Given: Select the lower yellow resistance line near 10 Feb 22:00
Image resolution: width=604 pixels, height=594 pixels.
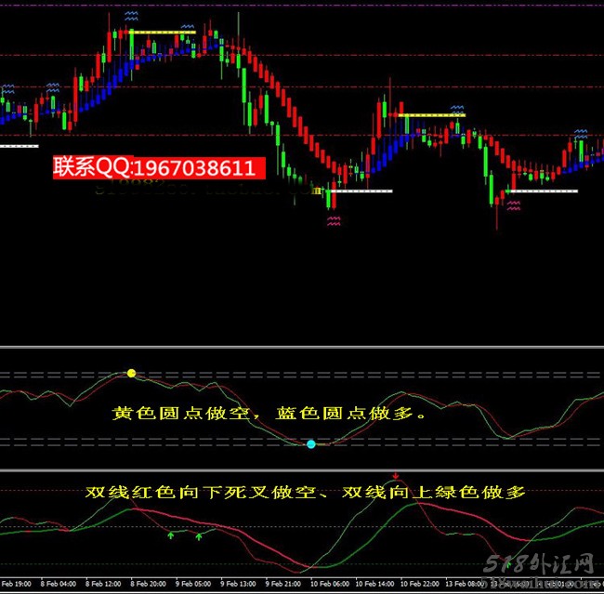Looking at the screenshot, I should pos(432,115).
